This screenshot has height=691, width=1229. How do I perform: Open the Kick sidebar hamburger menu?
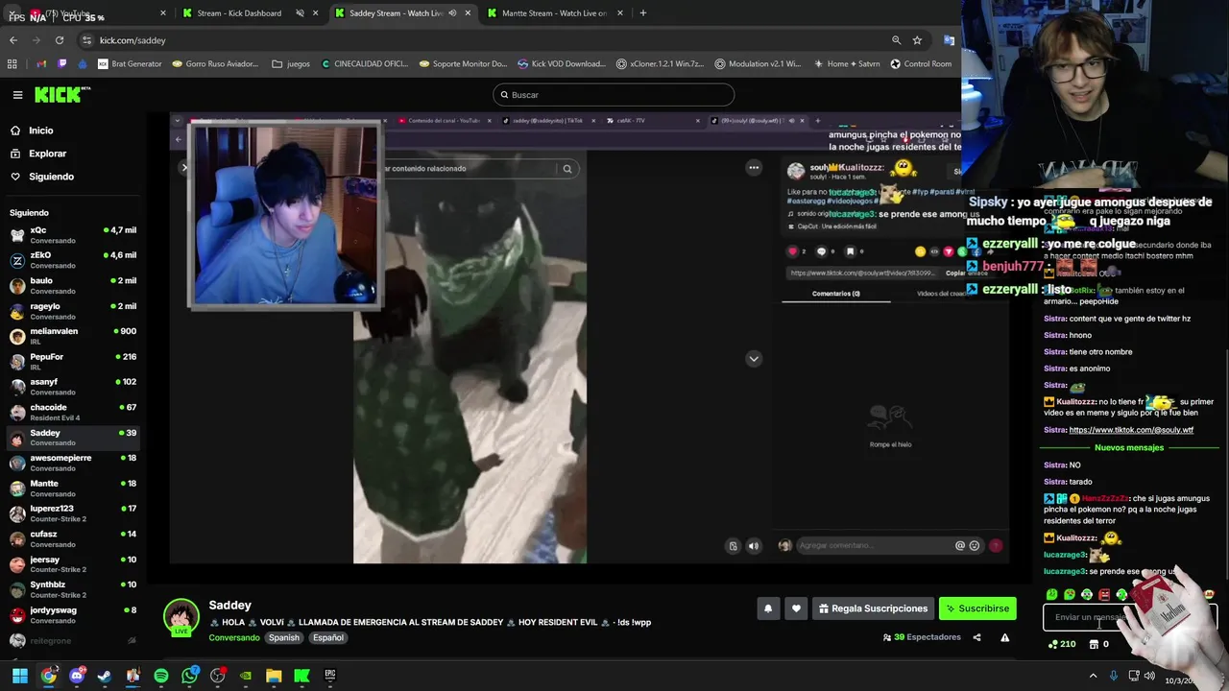17,94
